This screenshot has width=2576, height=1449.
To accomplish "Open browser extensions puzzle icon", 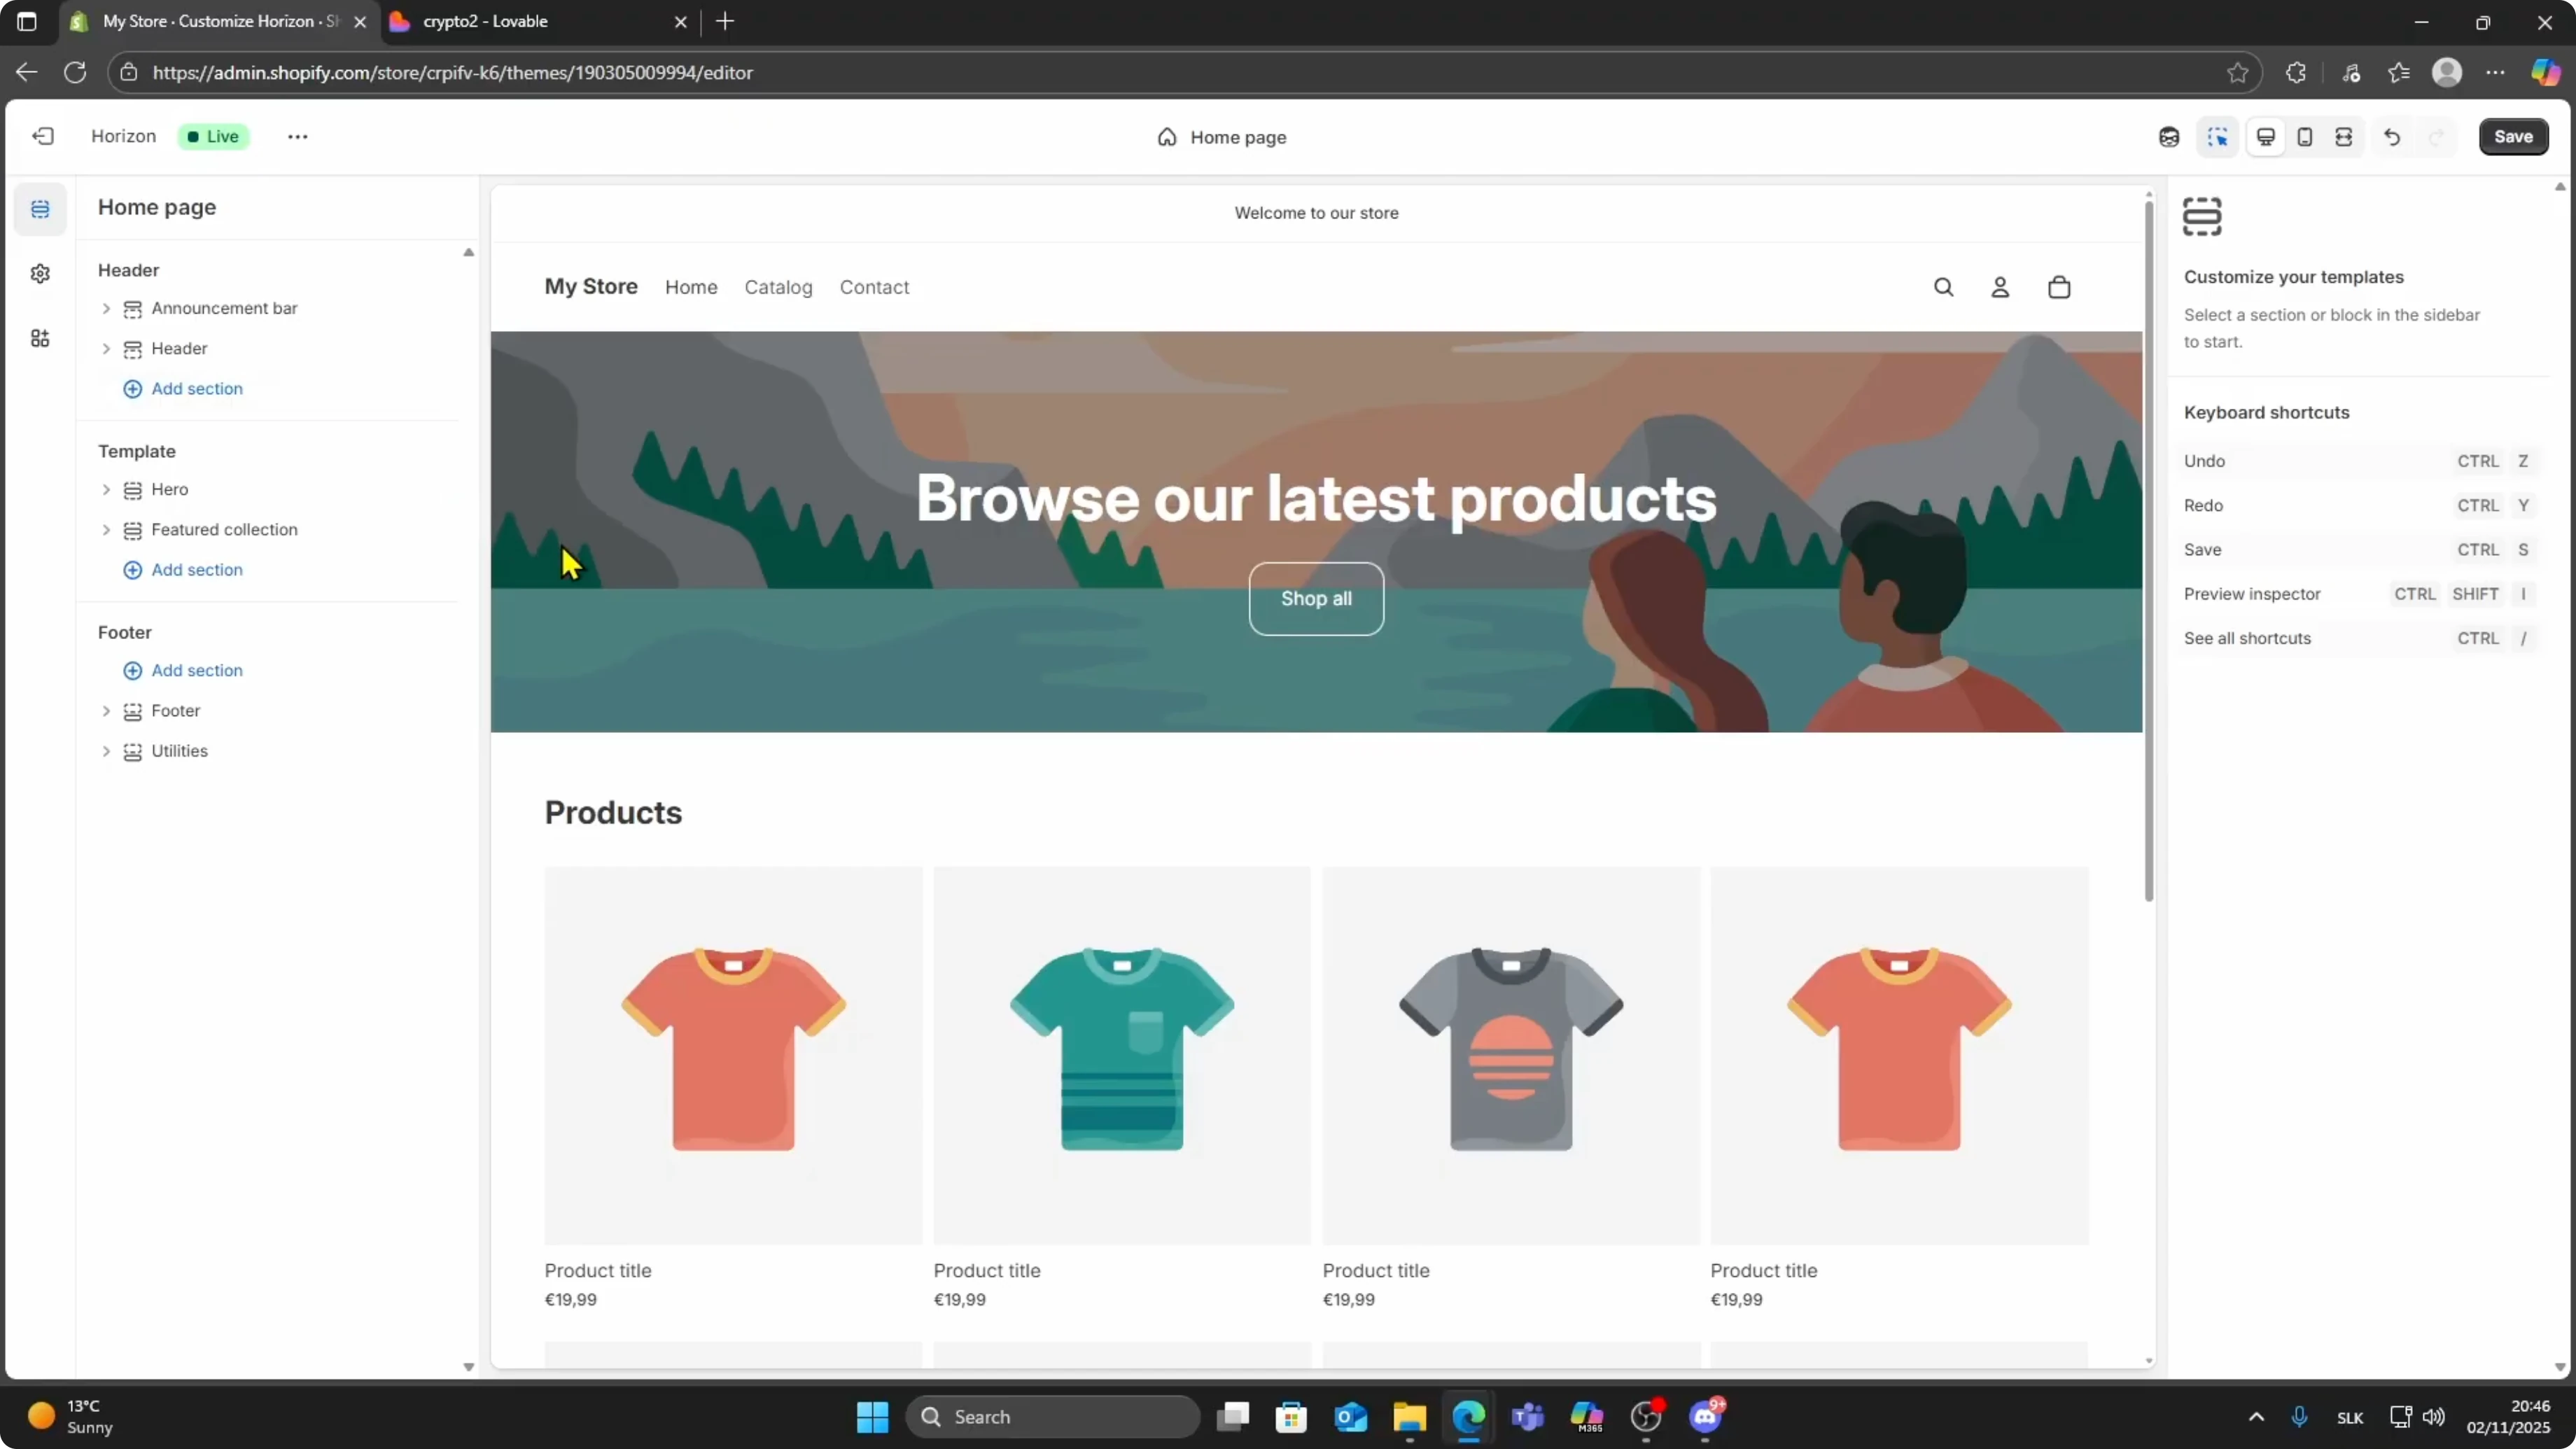I will click(x=2296, y=72).
